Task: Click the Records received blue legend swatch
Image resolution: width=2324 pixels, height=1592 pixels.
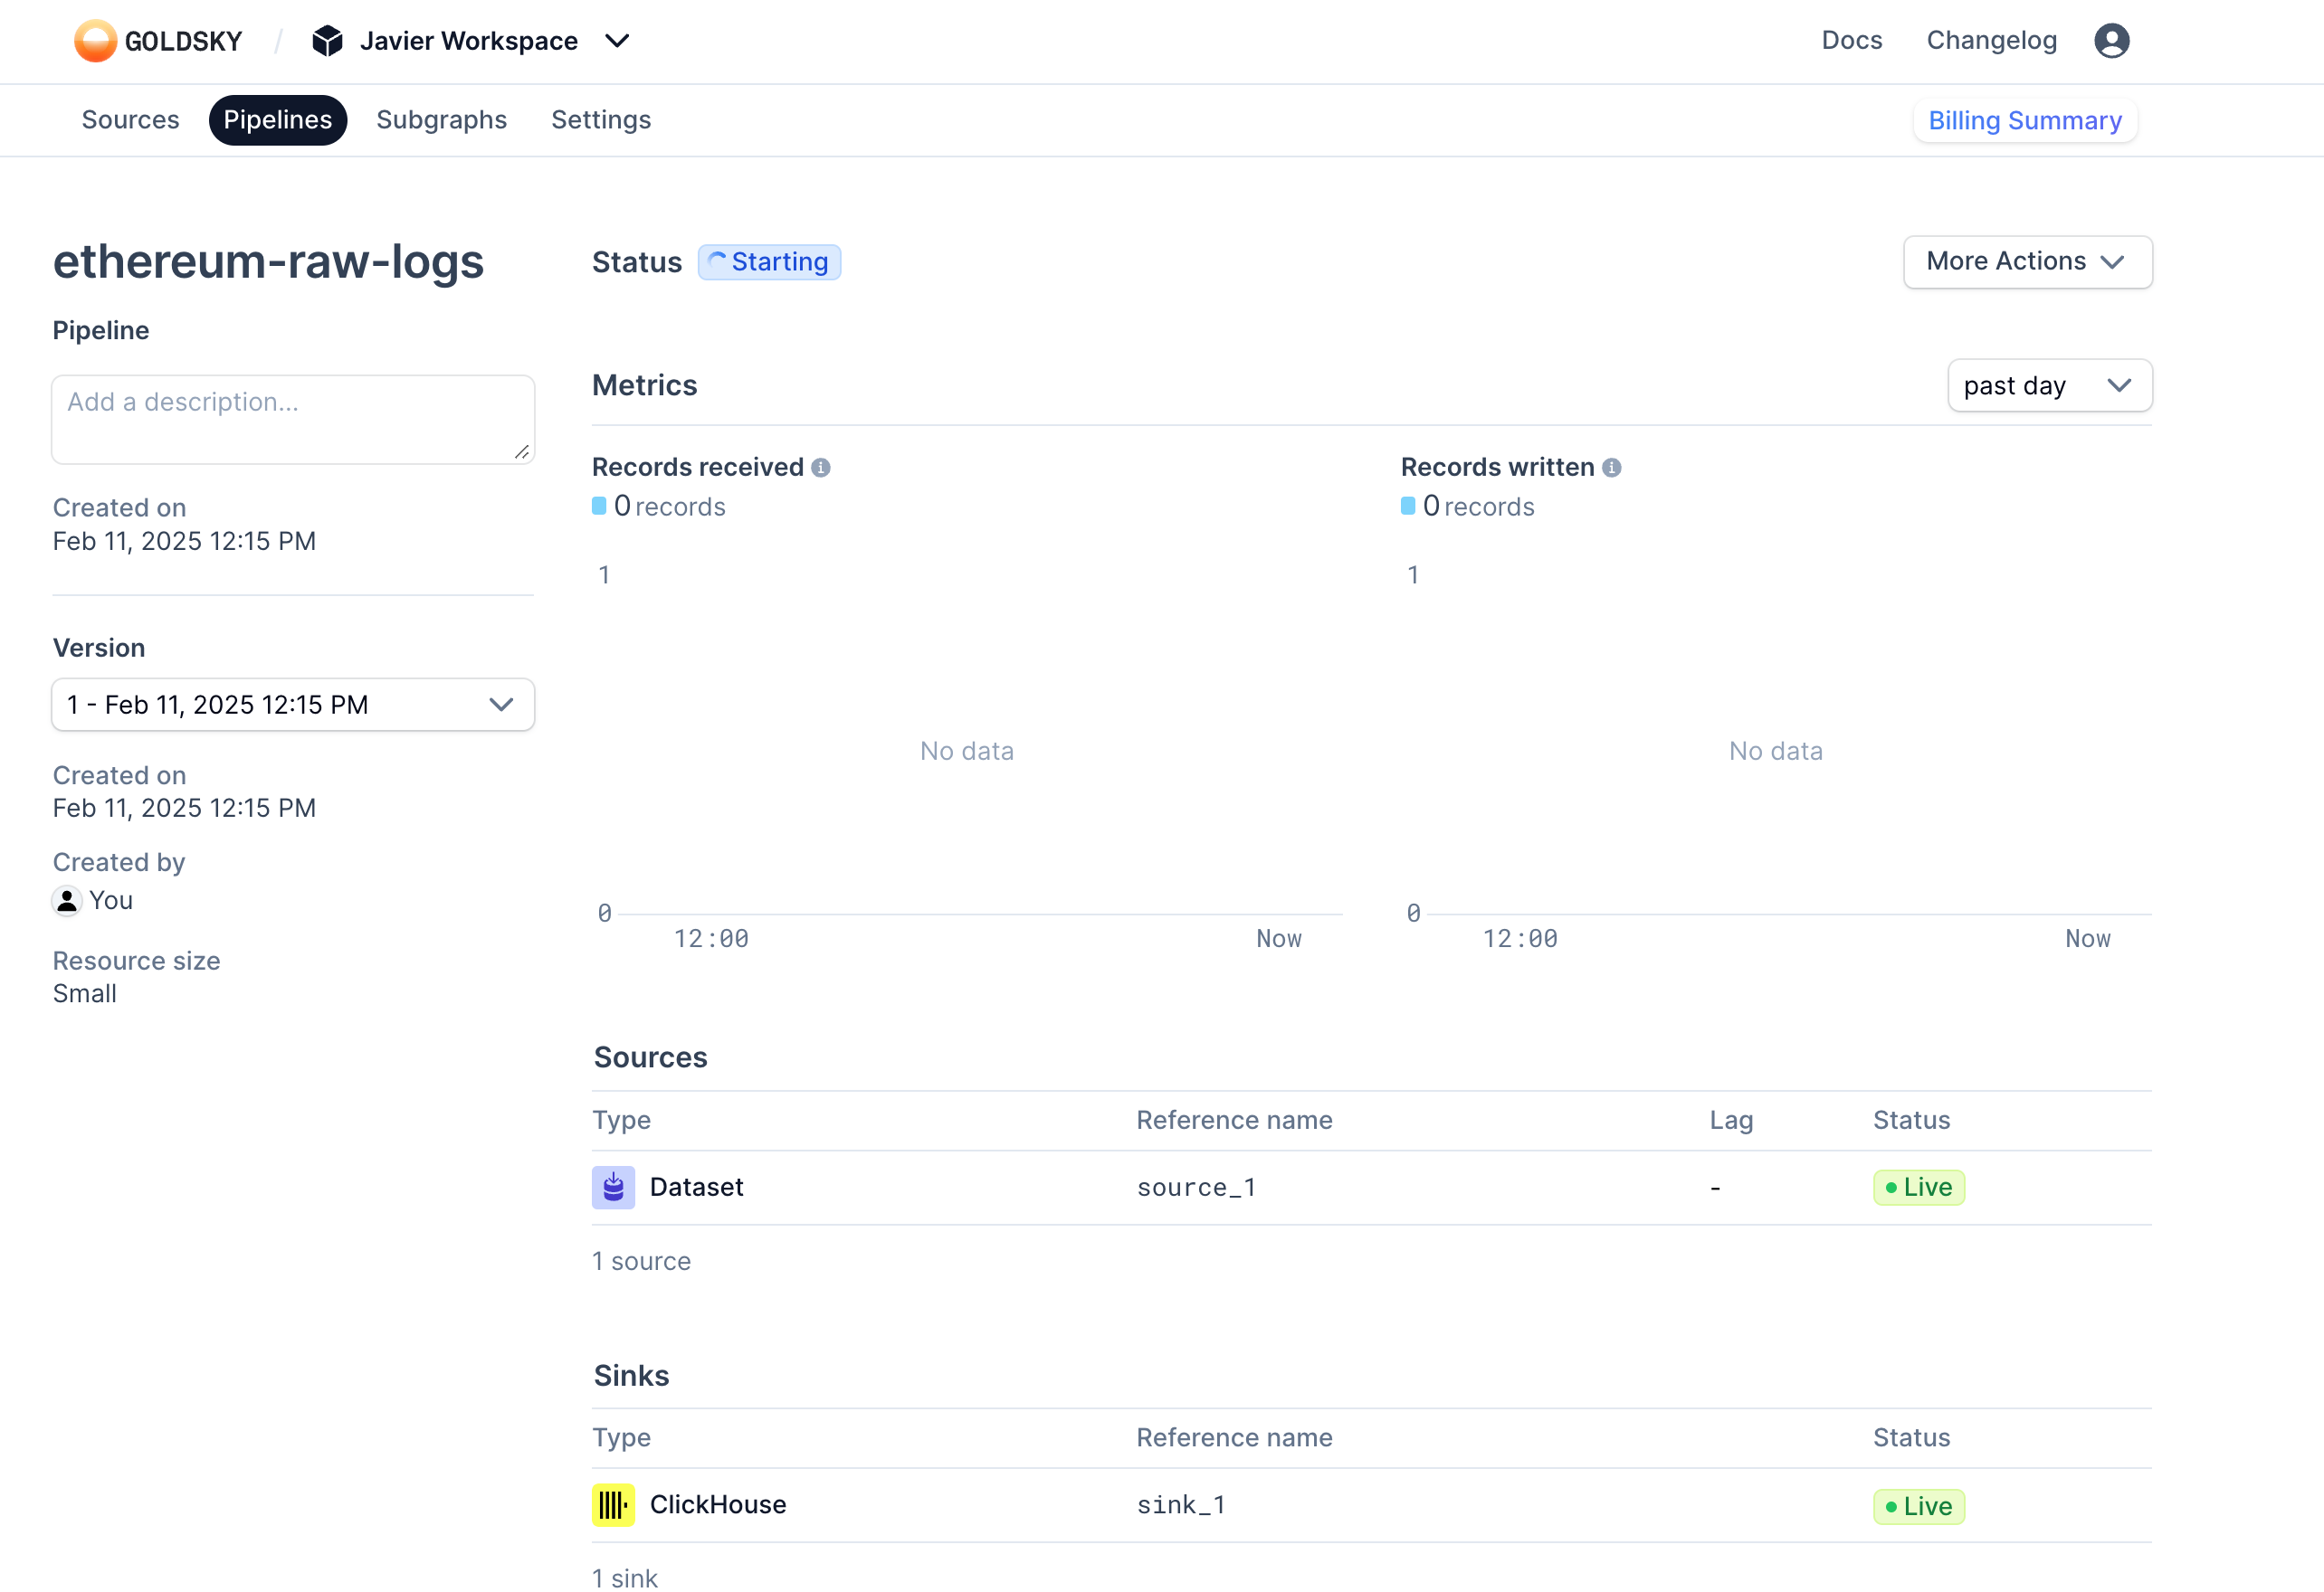Action: pyautogui.click(x=599, y=506)
